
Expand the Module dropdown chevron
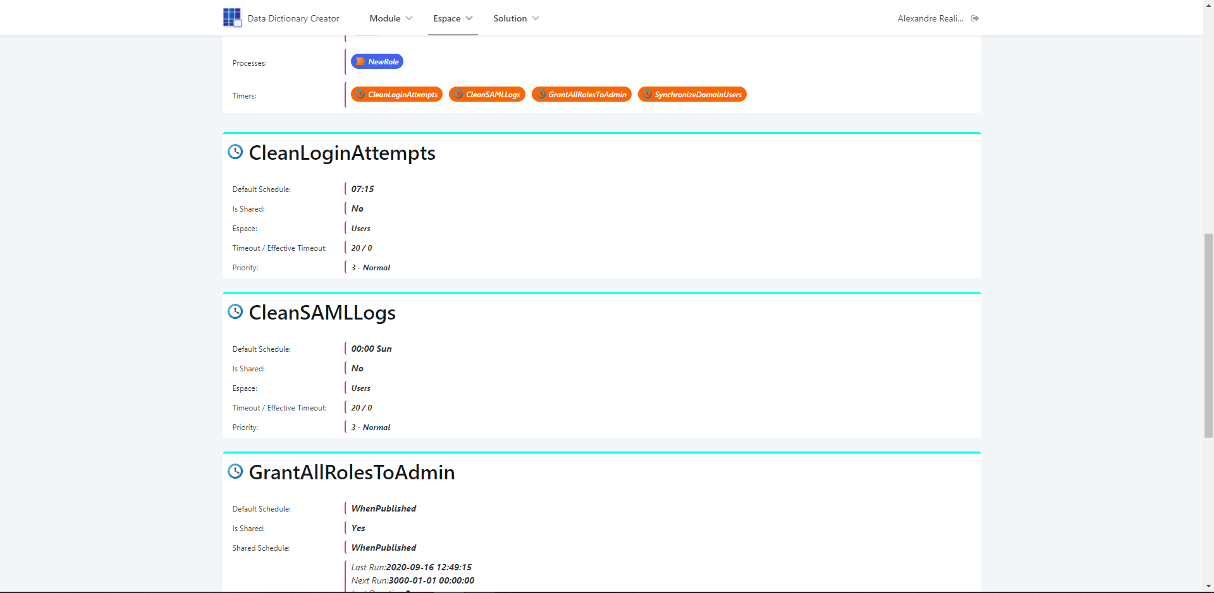(408, 18)
